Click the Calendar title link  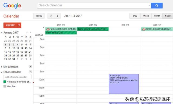coord(11,16)
